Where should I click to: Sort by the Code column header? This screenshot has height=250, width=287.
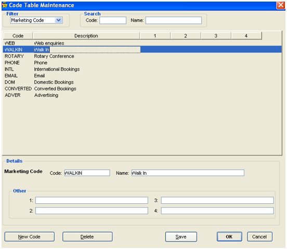coord(18,36)
